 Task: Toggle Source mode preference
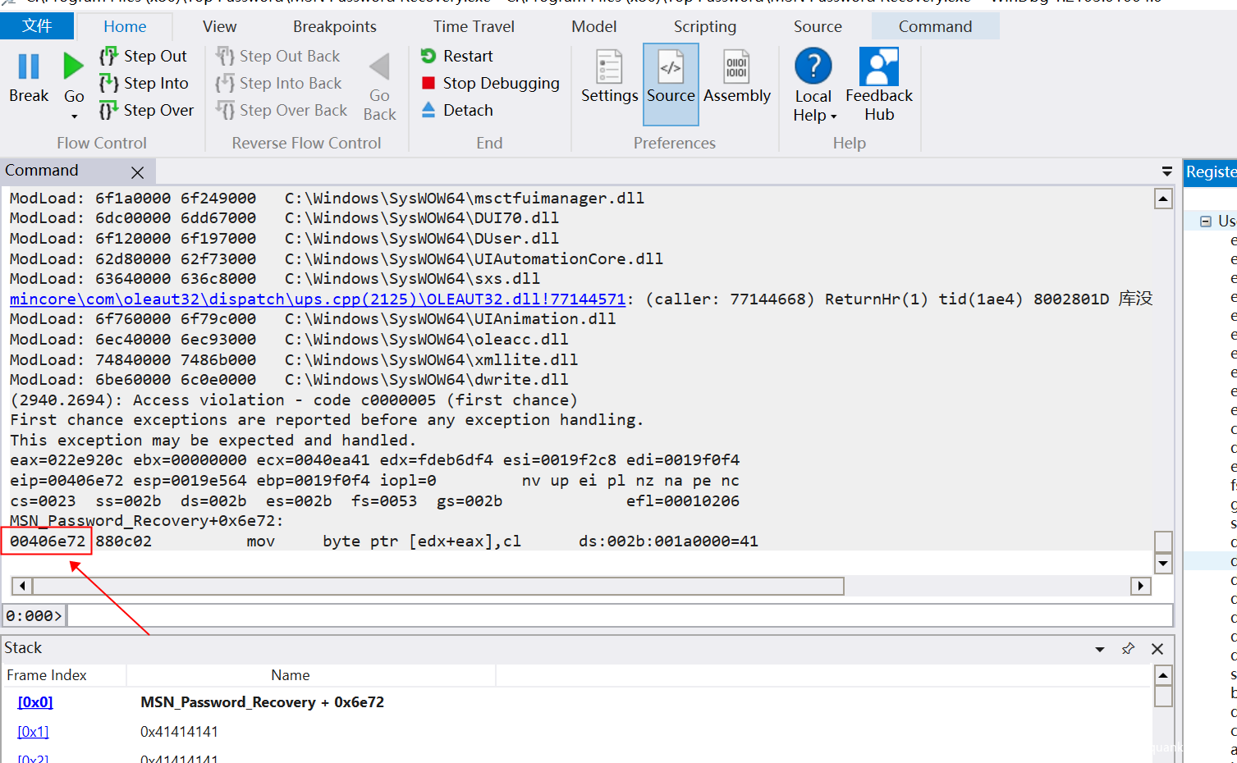pos(671,84)
